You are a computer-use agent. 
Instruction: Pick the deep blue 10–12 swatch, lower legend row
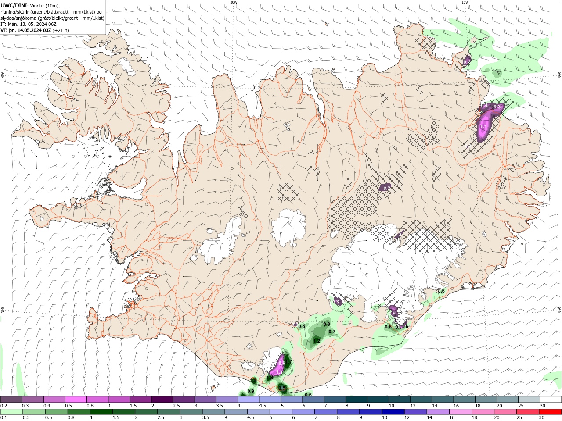pyautogui.click(x=393, y=412)
